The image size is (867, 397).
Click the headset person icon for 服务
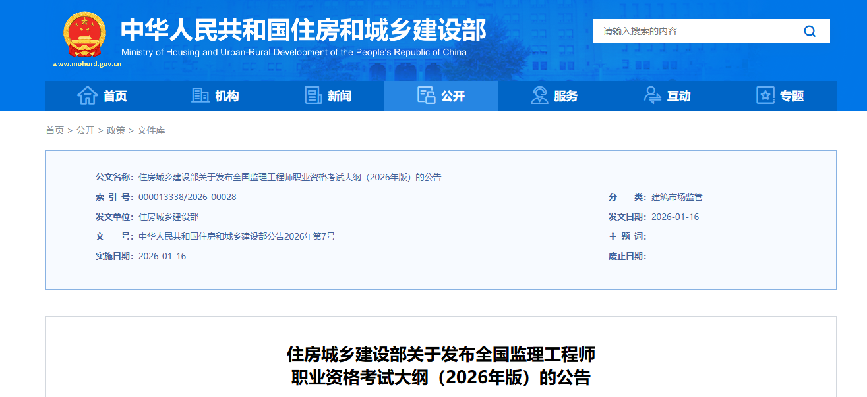539,95
